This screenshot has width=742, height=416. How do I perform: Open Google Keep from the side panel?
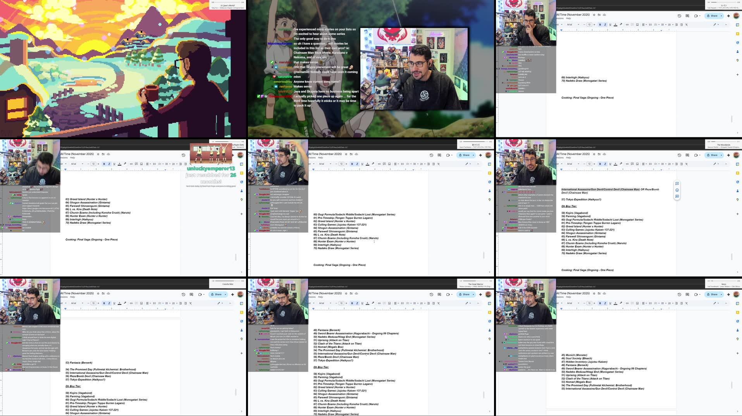click(737, 34)
